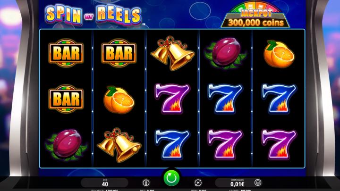
Task: Select the orange in second reel middle
Action: click(119, 100)
